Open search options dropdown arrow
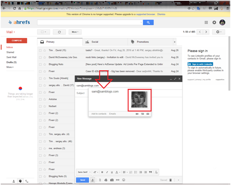This screenshot has height=185, width=231. (141, 22)
